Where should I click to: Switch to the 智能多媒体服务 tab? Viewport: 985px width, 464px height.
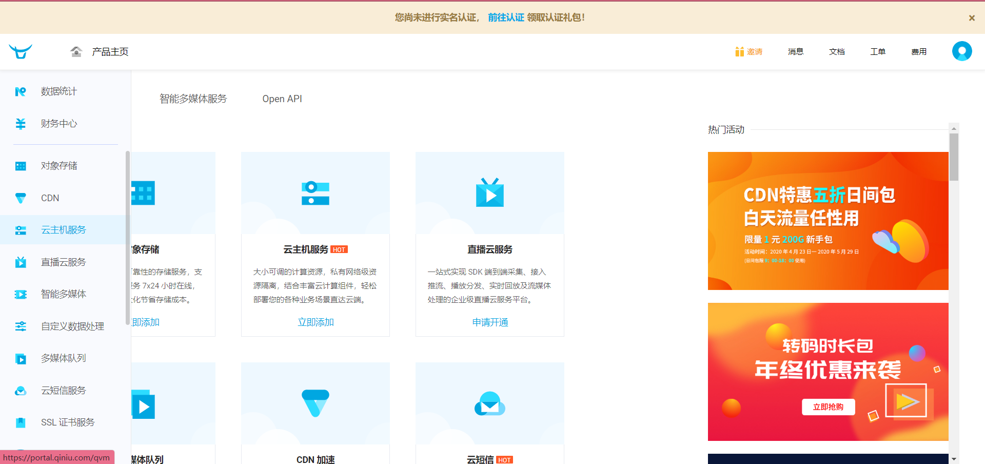pyautogui.click(x=193, y=99)
